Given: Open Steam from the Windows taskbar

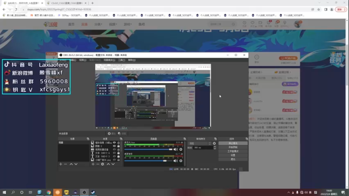Looking at the screenshot, I should tap(93, 192).
